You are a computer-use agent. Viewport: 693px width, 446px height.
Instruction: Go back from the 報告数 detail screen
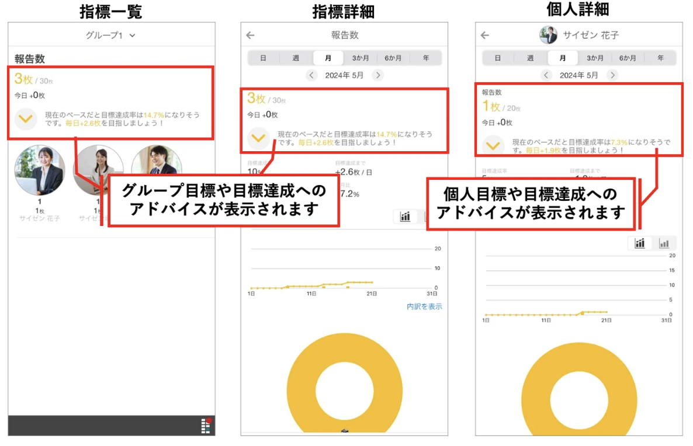(251, 35)
